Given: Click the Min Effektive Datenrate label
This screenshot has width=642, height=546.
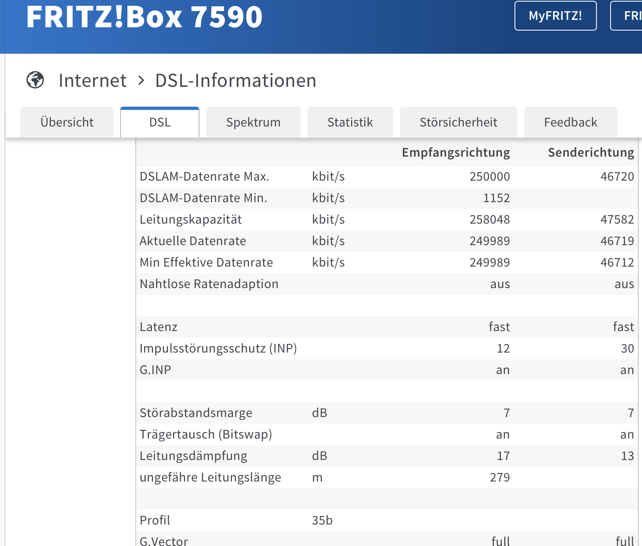Looking at the screenshot, I should click(206, 262).
